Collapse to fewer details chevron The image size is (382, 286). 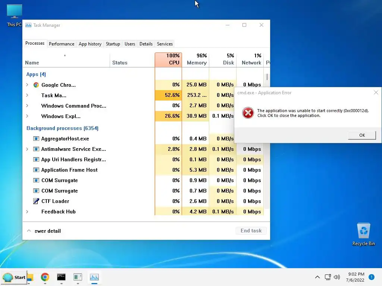pyautogui.click(x=29, y=231)
